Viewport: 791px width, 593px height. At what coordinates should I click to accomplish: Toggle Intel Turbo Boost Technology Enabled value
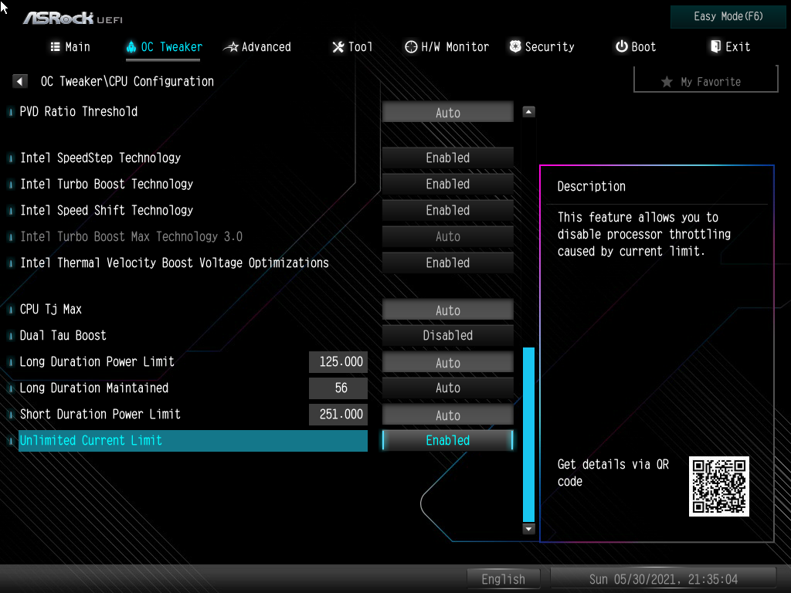point(447,184)
